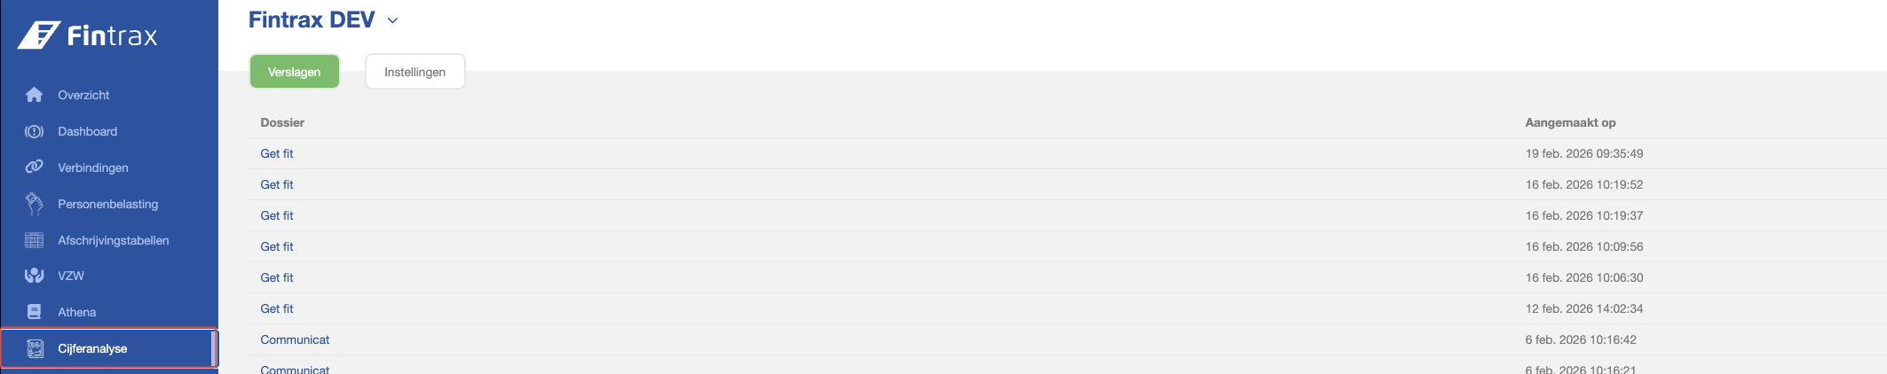Select the Dashboard menu item

pyautogui.click(x=87, y=131)
